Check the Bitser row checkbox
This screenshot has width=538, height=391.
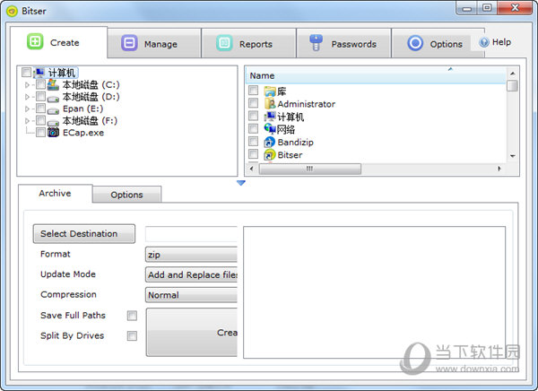pyautogui.click(x=253, y=153)
